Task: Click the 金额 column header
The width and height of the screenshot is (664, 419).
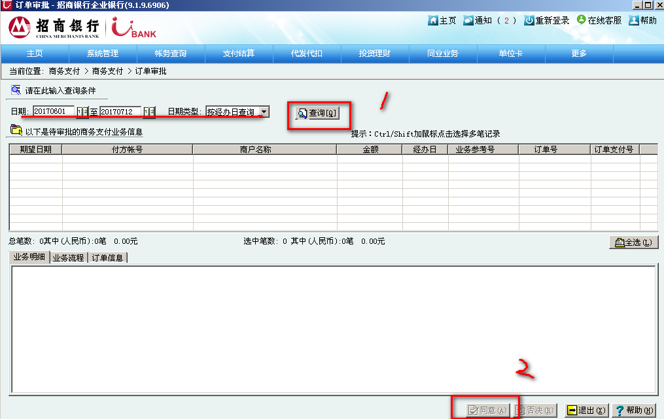Action: coord(370,150)
